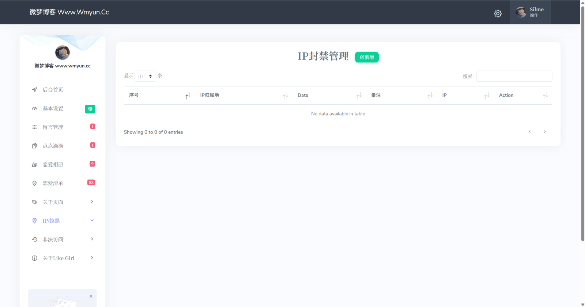Expand the 关于页面 submenu chevron
This screenshot has width=585, height=307.
92,202
